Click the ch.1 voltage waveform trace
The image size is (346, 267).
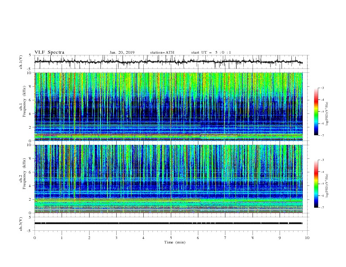point(168,62)
